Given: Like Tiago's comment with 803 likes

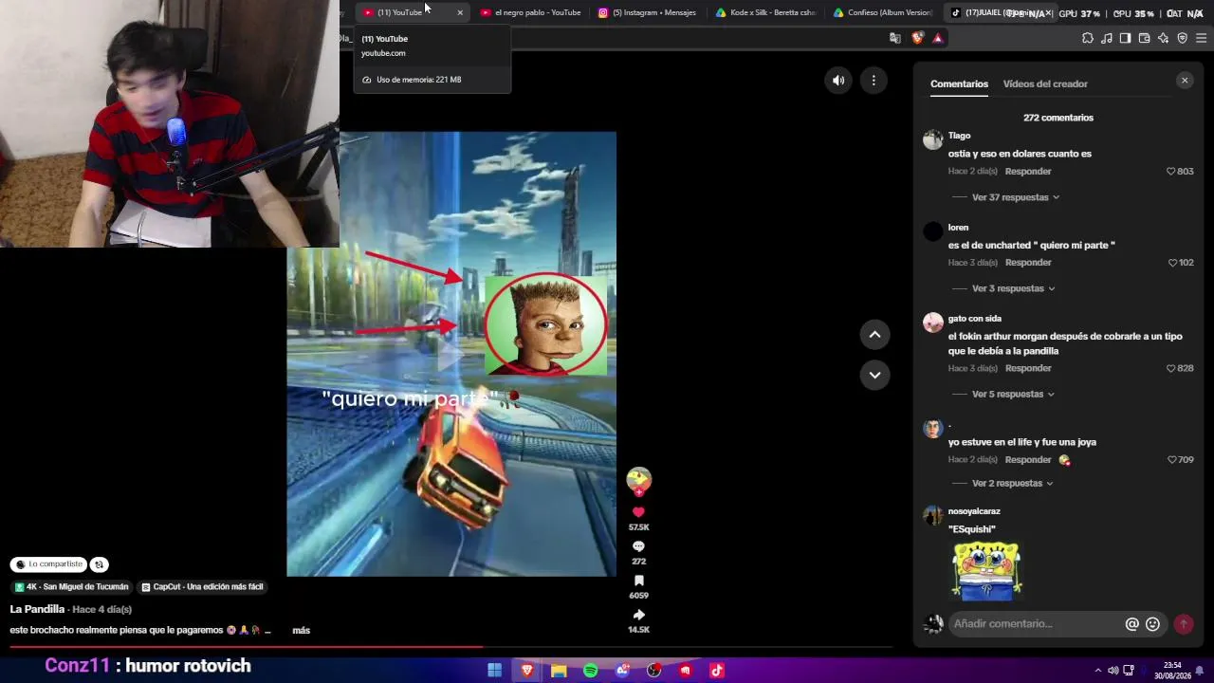Looking at the screenshot, I should (1171, 172).
